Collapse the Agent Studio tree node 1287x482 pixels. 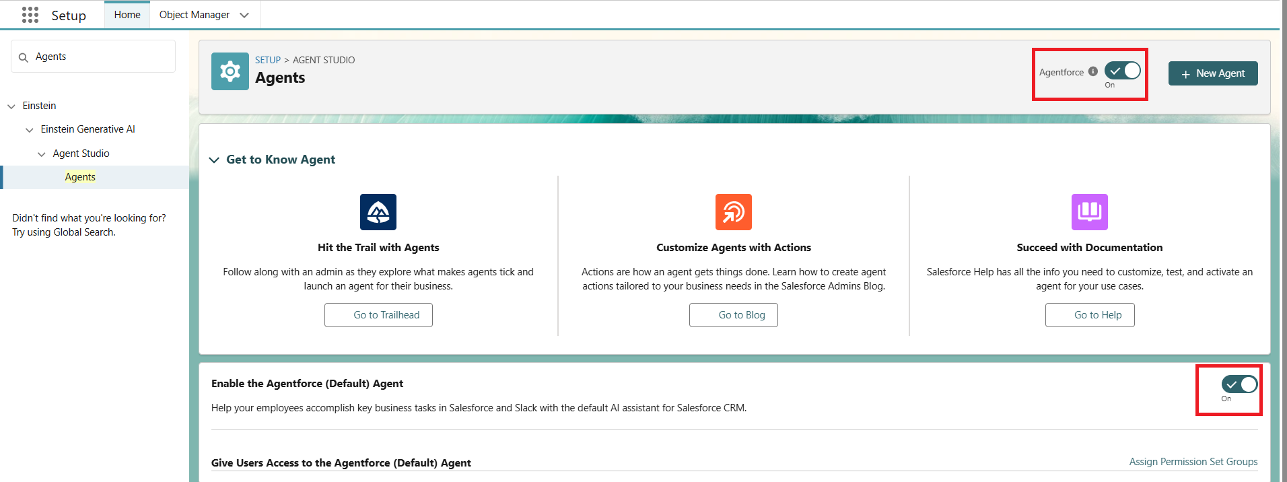[42, 154]
